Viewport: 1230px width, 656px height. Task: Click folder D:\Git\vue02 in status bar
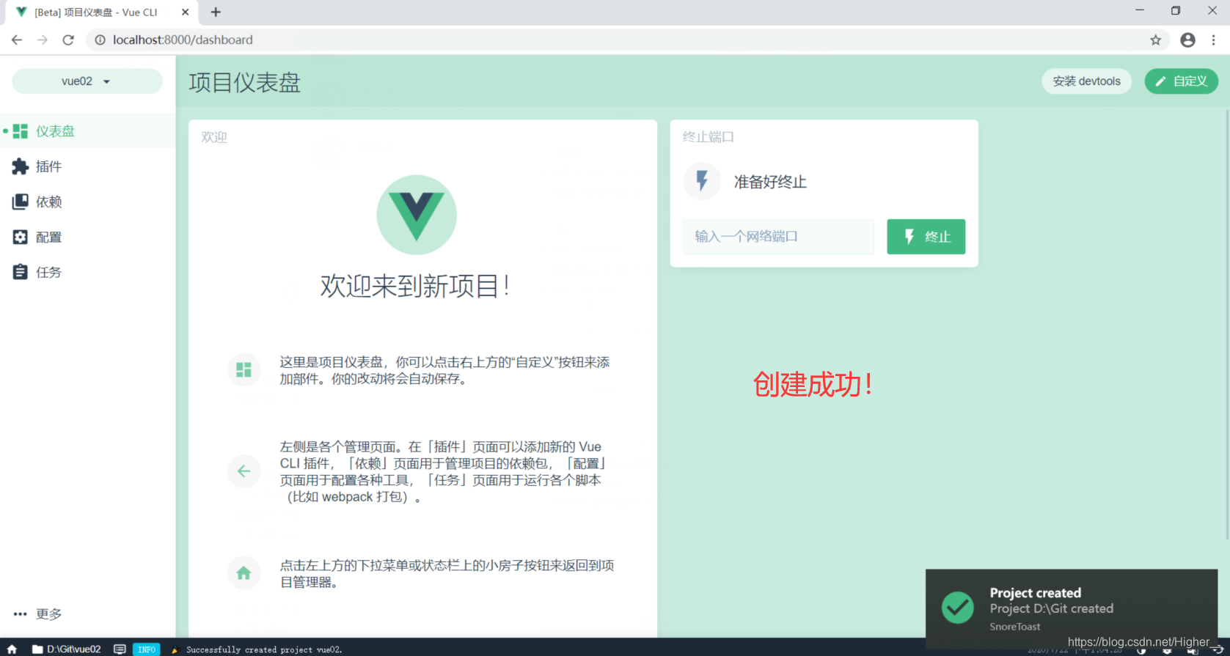point(67,649)
